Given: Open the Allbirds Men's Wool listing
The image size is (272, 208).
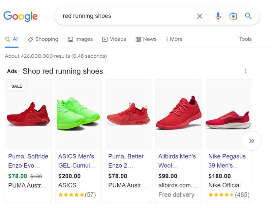Looking at the screenshot, I should pos(177,161).
